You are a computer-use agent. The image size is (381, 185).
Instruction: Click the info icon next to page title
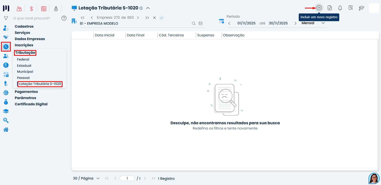[x=141, y=8]
